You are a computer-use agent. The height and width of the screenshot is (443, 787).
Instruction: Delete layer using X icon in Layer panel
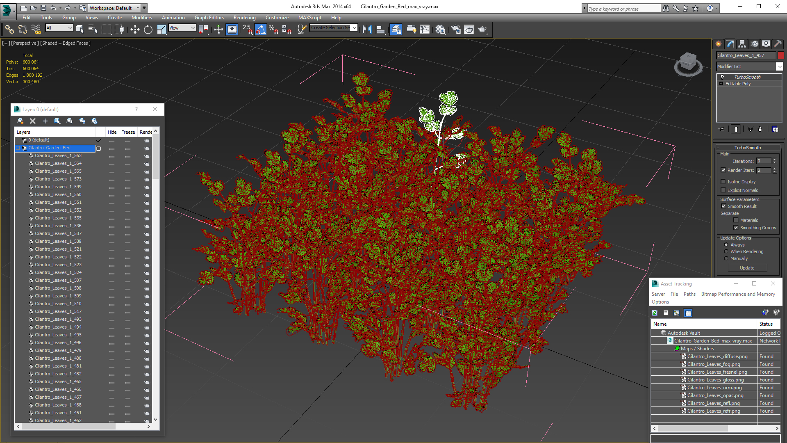click(x=33, y=121)
